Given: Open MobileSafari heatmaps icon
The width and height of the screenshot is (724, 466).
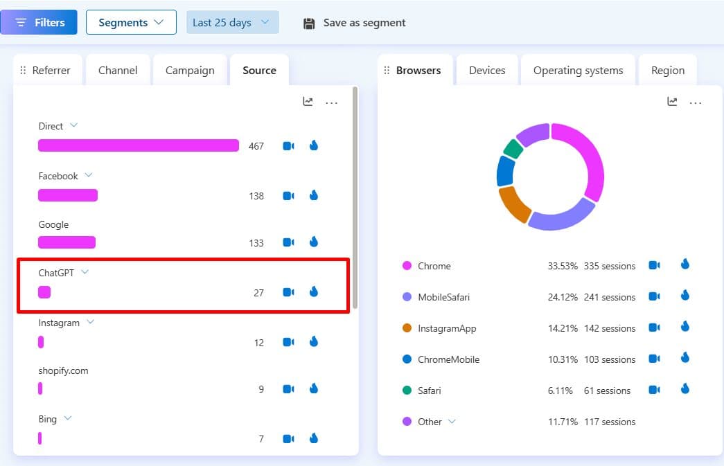Looking at the screenshot, I should (x=685, y=295).
